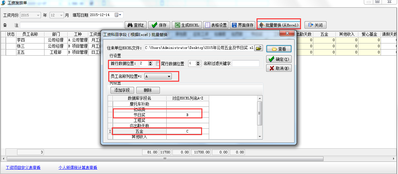Click the open-folder browse icon beside Excel path
This screenshot has height=174, width=398.
tap(258, 48)
